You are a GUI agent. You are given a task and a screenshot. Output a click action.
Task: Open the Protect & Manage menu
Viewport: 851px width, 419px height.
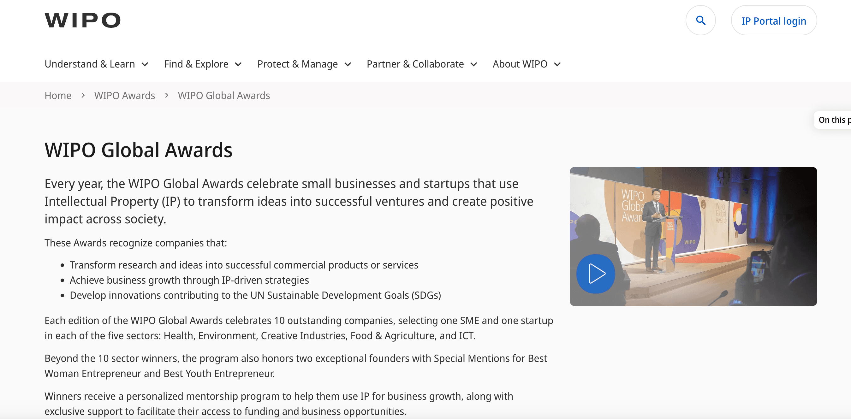pyautogui.click(x=297, y=64)
